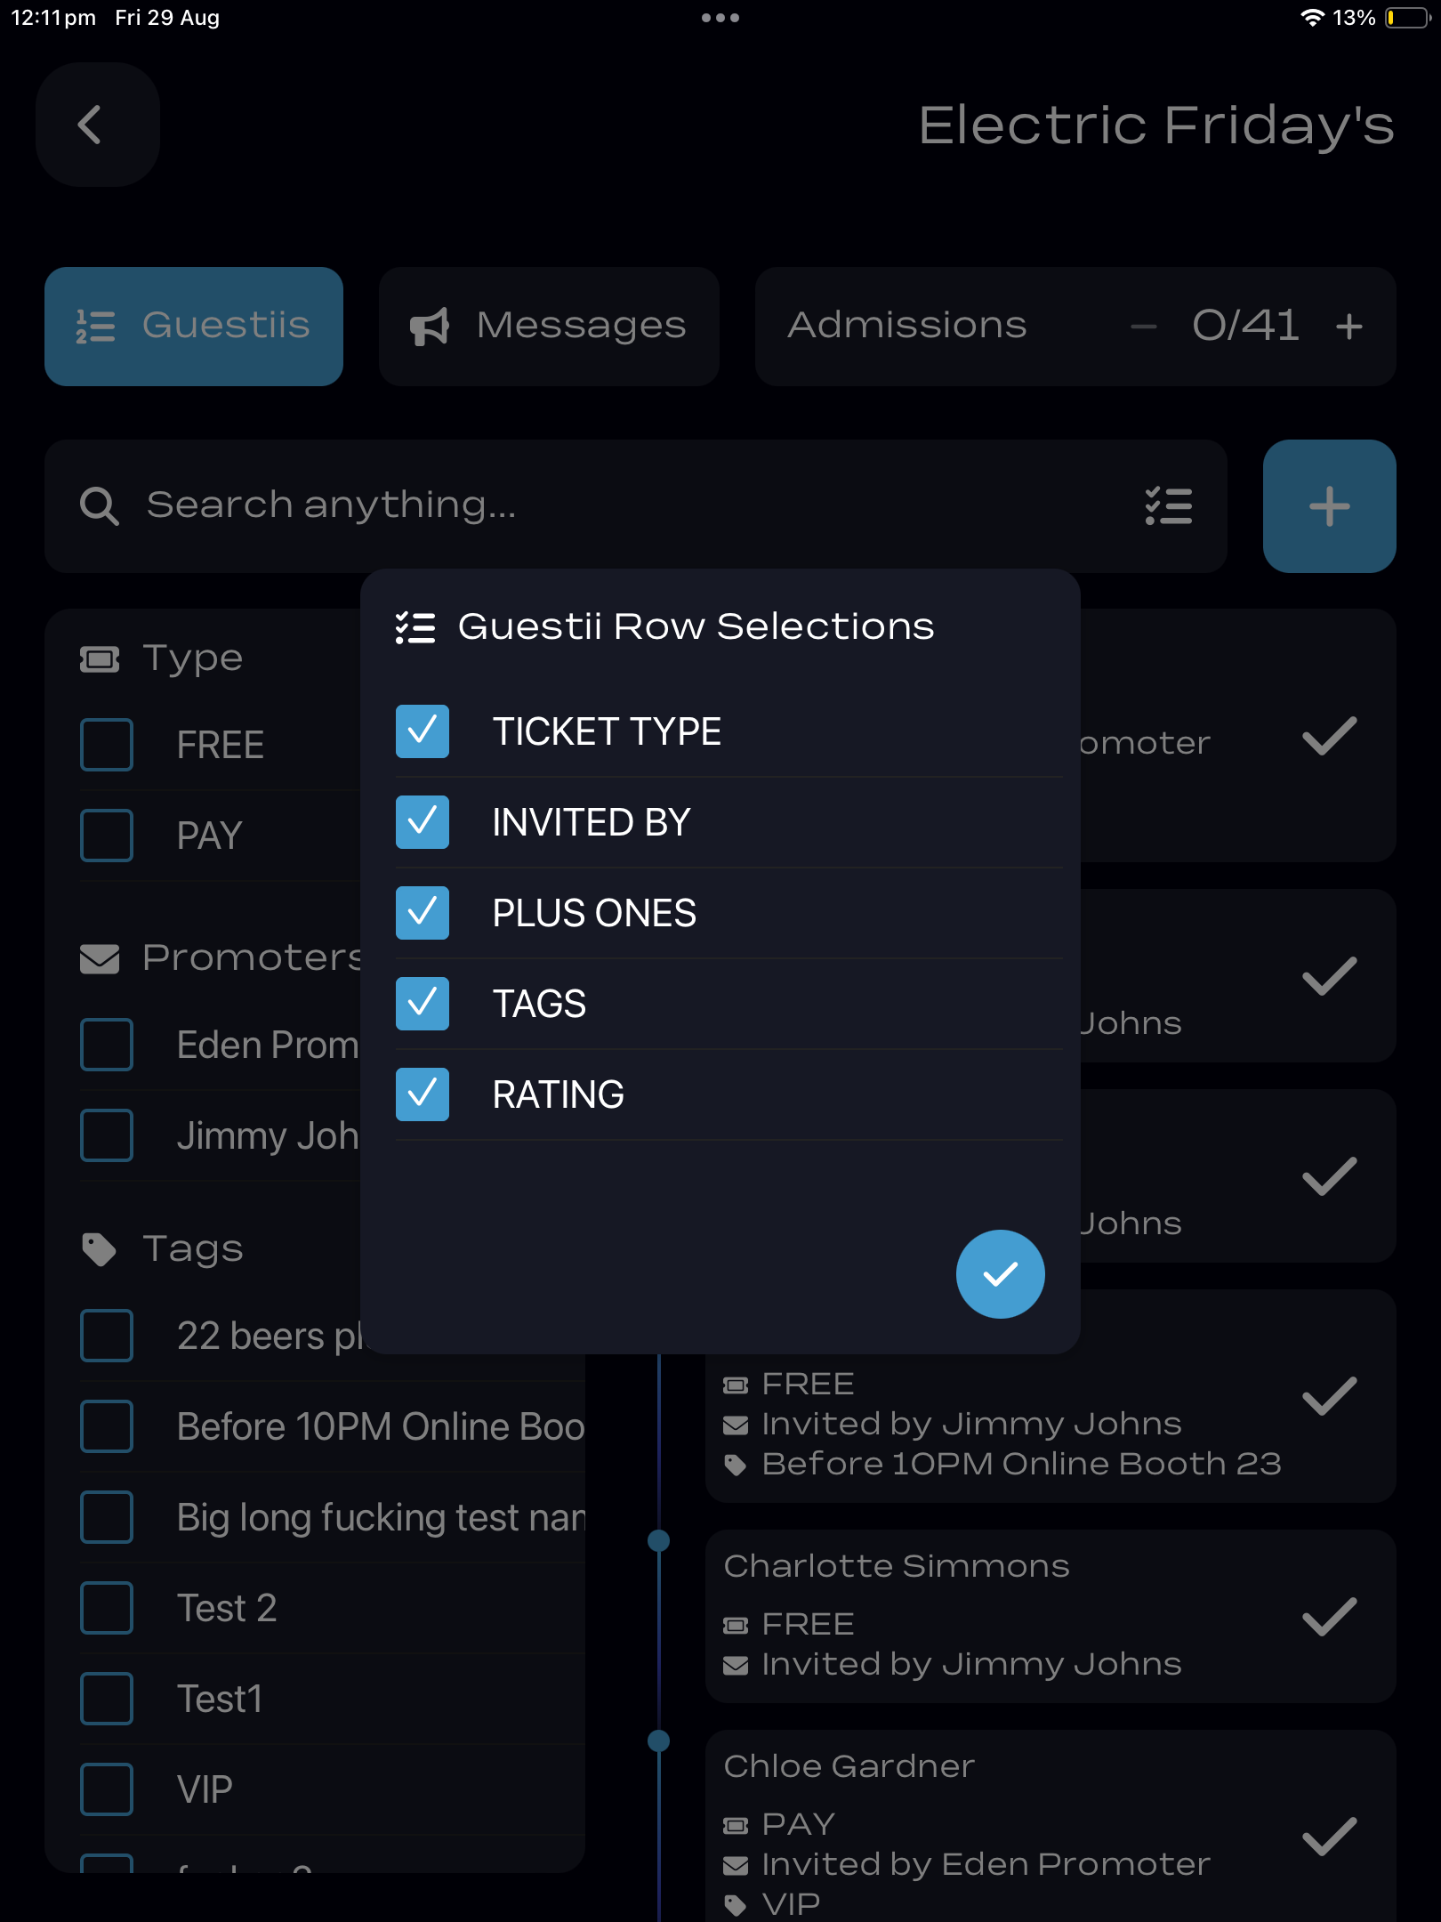Decrease admissions count with minus icon

[1144, 327]
